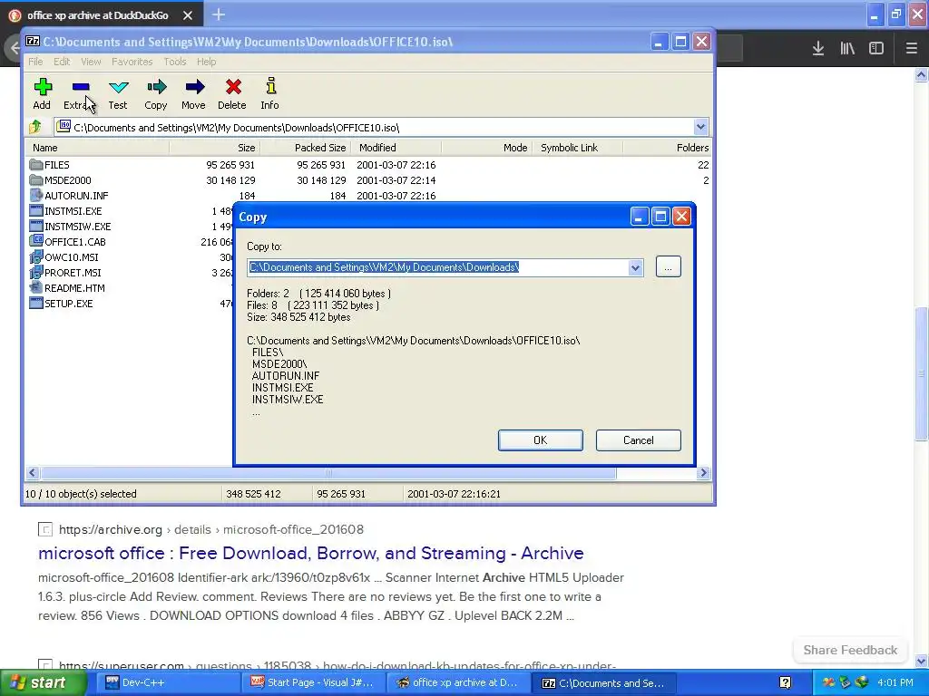Open the Favorites menu in 7-Zip

coord(132,62)
